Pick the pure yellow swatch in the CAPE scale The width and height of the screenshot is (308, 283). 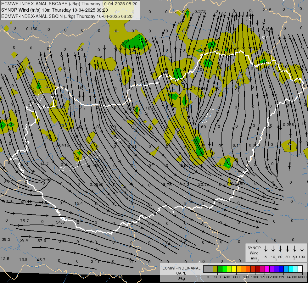(x=234, y=269)
